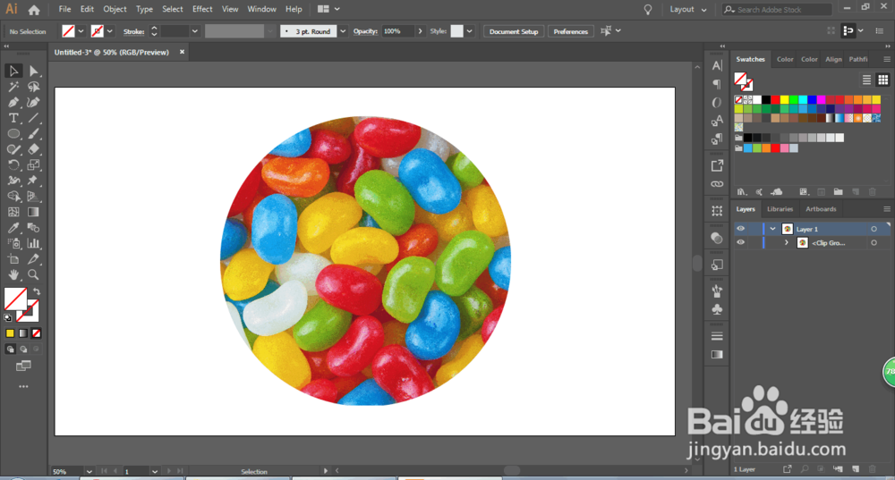Image resolution: width=895 pixels, height=480 pixels.
Task: Select the Type tool
Action: pos(13,118)
